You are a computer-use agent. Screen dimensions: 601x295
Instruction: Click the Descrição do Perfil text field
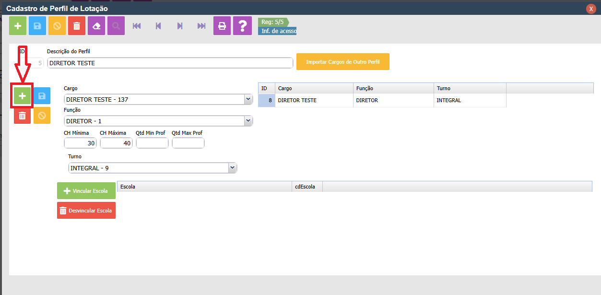(170, 63)
